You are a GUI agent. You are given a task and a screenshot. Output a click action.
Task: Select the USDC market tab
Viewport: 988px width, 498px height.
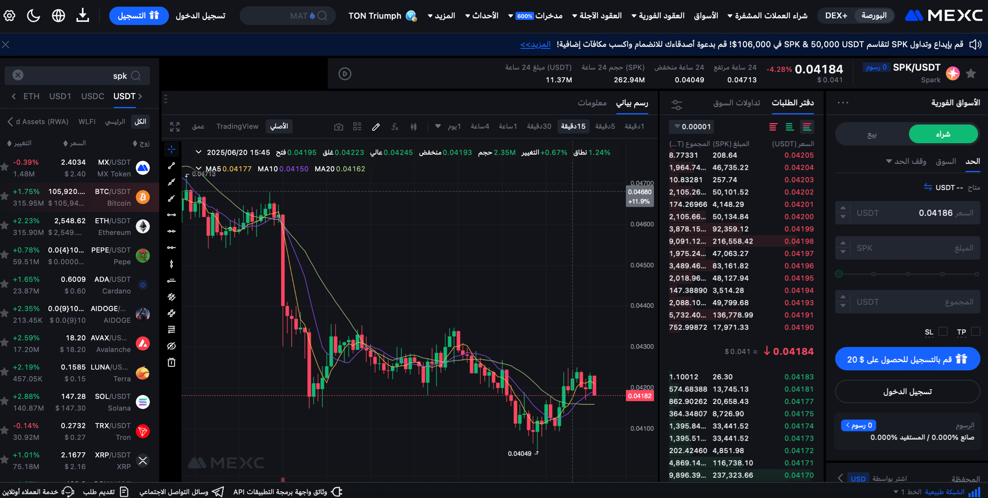[92, 96]
